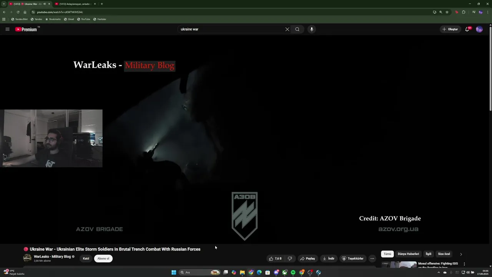This screenshot has width=492, height=277.
Task: Go back in browser history
Action: (x=4, y=12)
